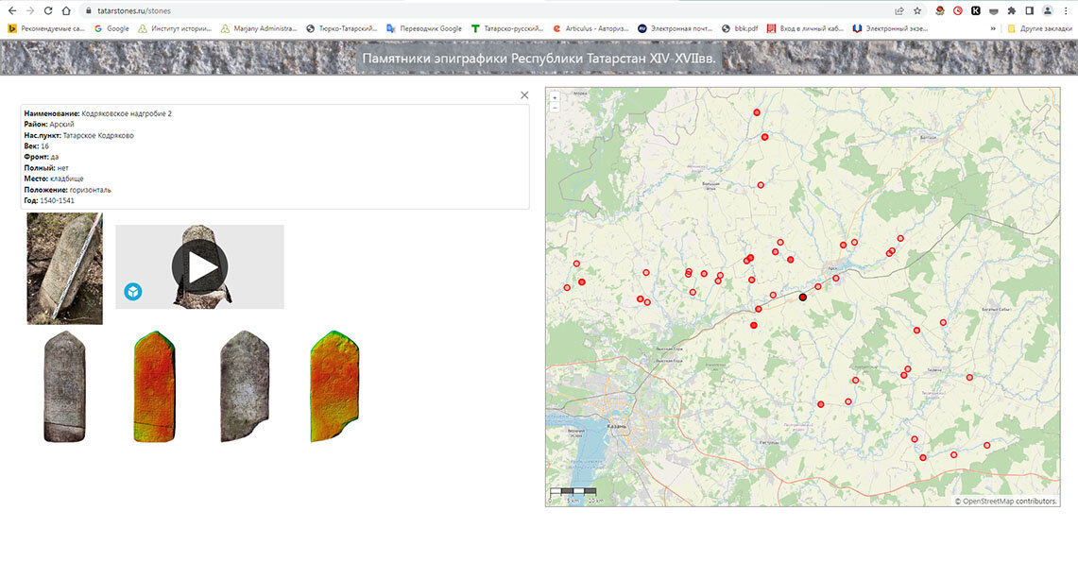Open Chrome three-dot menu
The width and height of the screenshot is (1078, 562).
click(x=1066, y=11)
